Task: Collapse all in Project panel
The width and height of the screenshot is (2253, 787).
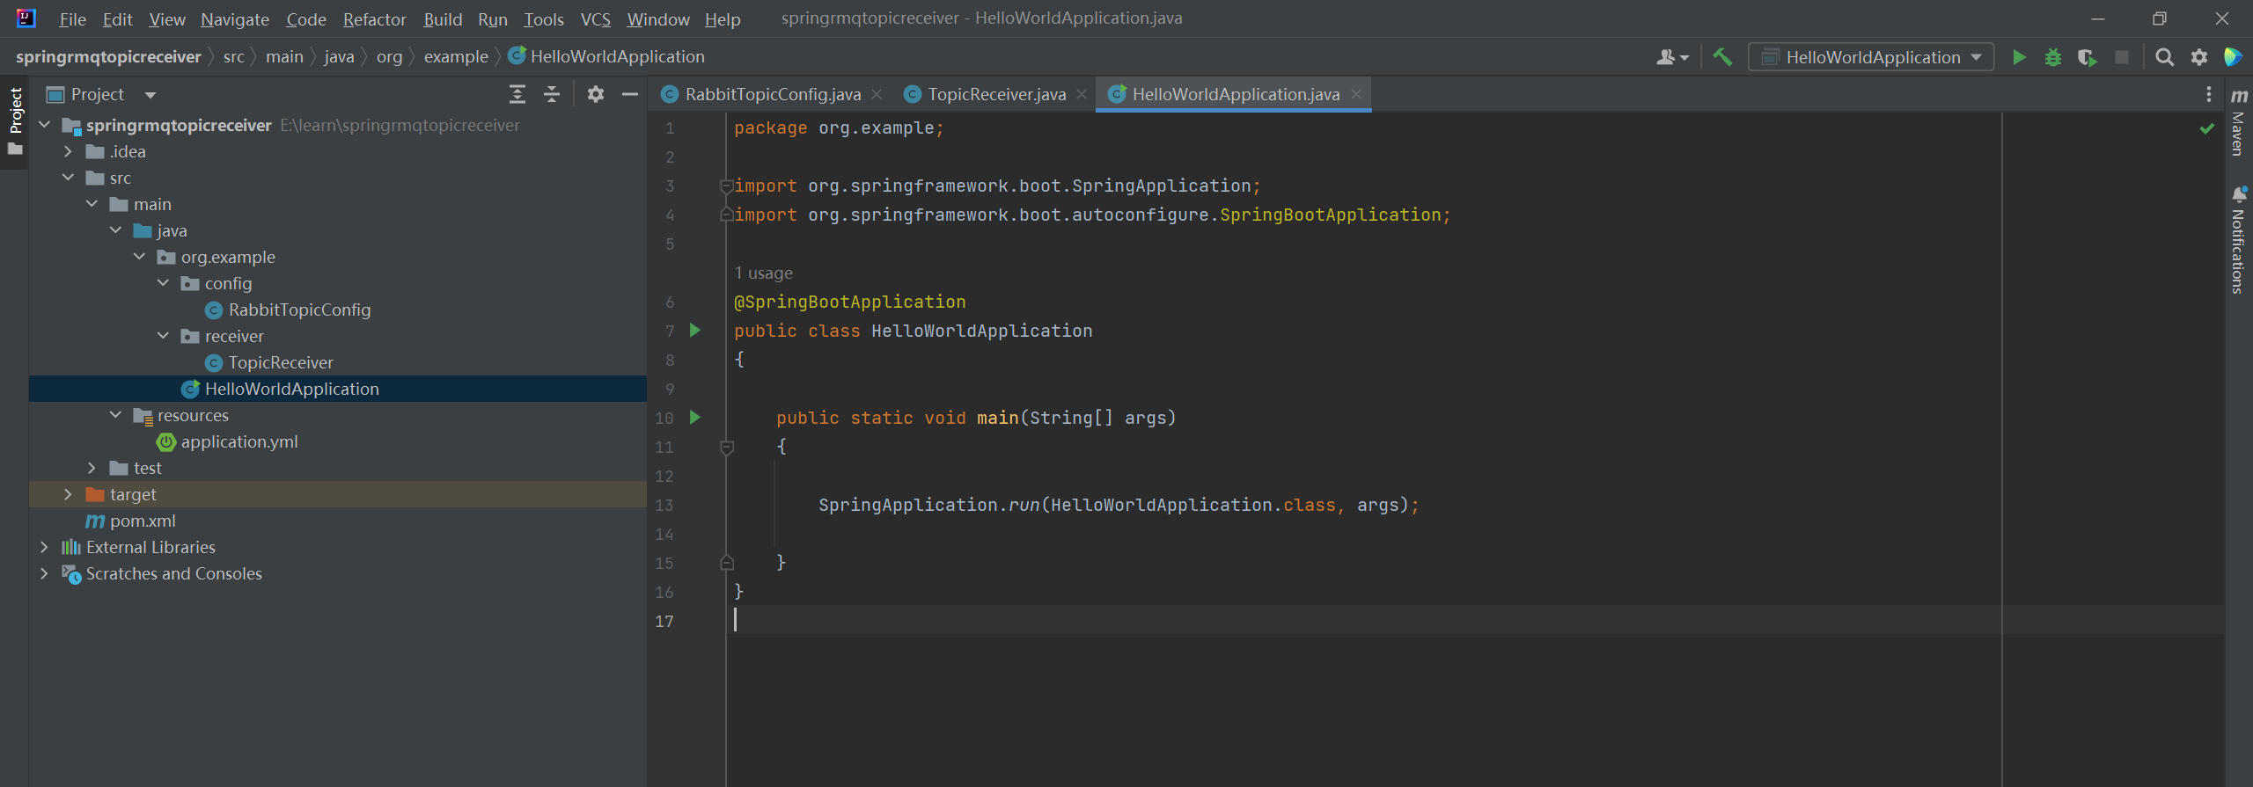Action: tap(552, 94)
